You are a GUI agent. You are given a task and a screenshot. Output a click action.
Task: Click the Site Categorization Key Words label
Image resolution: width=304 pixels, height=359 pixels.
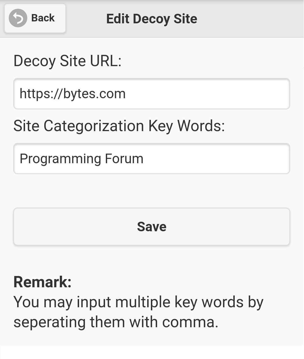coord(119,125)
